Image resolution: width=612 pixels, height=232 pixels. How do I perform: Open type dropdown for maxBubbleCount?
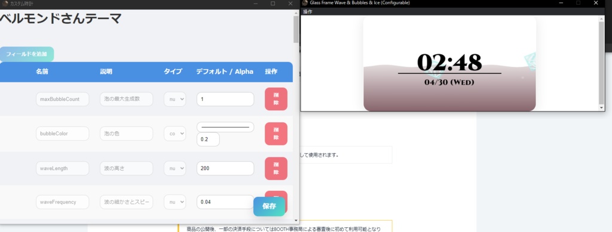(x=175, y=99)
